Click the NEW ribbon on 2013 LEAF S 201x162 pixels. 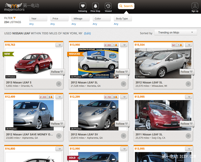tap(8, 54)
